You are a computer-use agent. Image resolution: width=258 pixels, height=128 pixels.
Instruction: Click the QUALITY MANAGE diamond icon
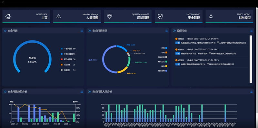click(x=109, y=16)
